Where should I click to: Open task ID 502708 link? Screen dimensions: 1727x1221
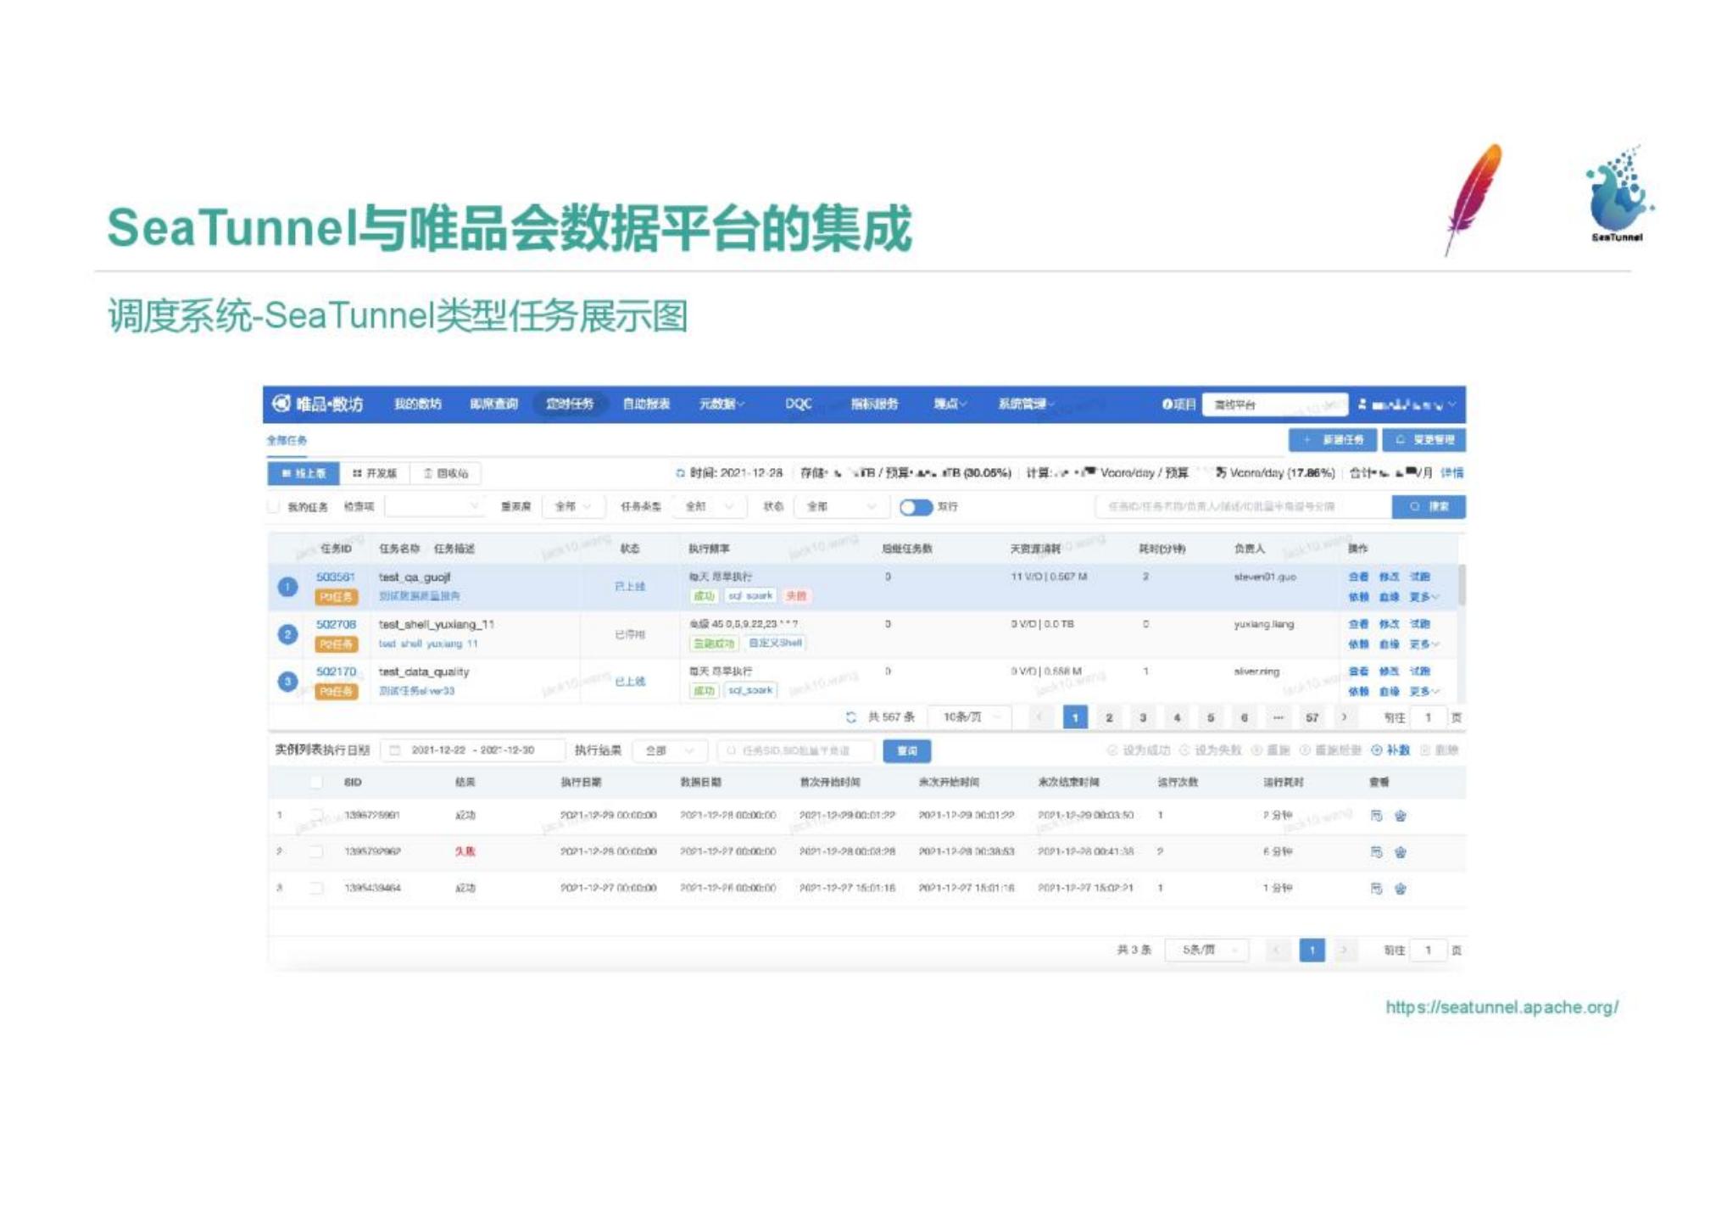[336, 624]
